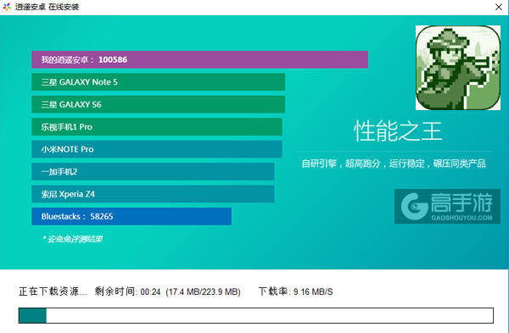Select the 乐视手机1 Pro bar
This screenshot has height=333, width=509.
[x=157, y=127]
